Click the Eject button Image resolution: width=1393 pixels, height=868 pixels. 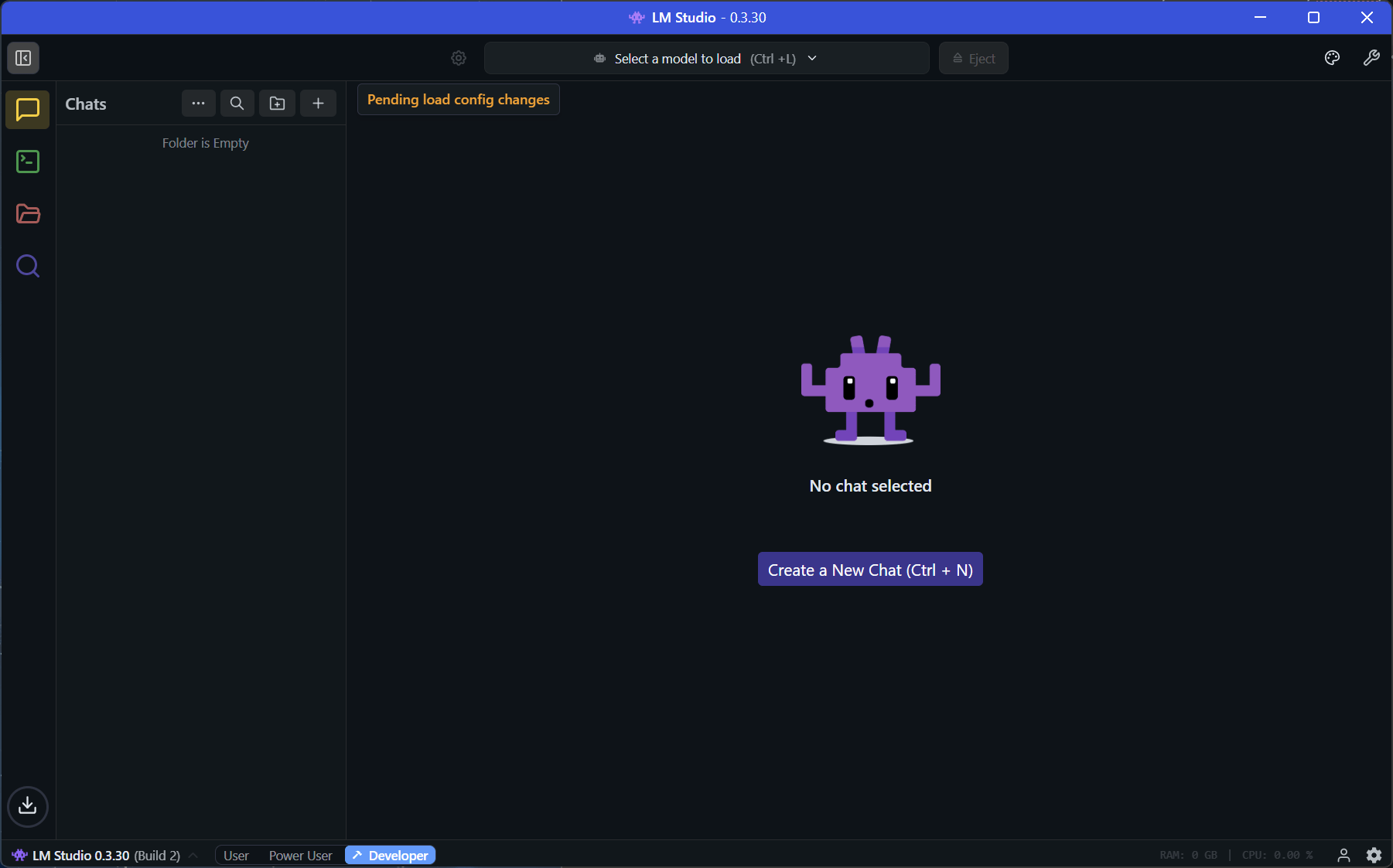[974, 58]
